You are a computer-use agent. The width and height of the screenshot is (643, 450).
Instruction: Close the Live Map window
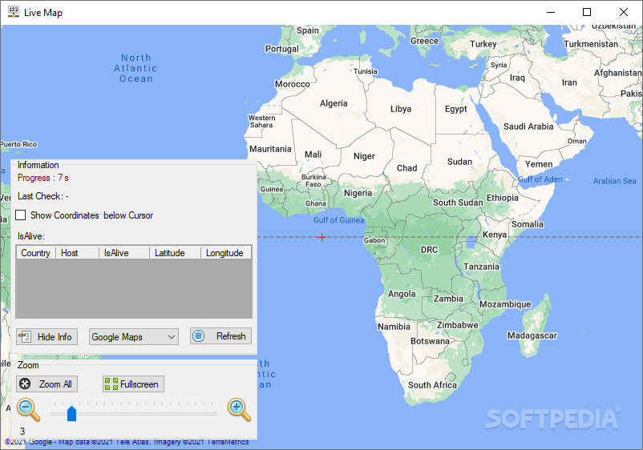click(x=623, y=12)
